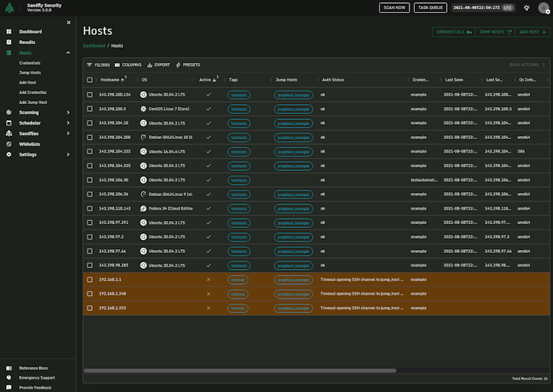Open the Whitelists menu item

30,144
